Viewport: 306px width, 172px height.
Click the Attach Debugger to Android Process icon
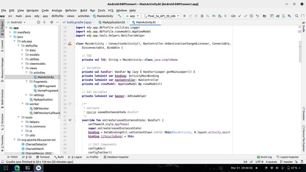point(220,16)
